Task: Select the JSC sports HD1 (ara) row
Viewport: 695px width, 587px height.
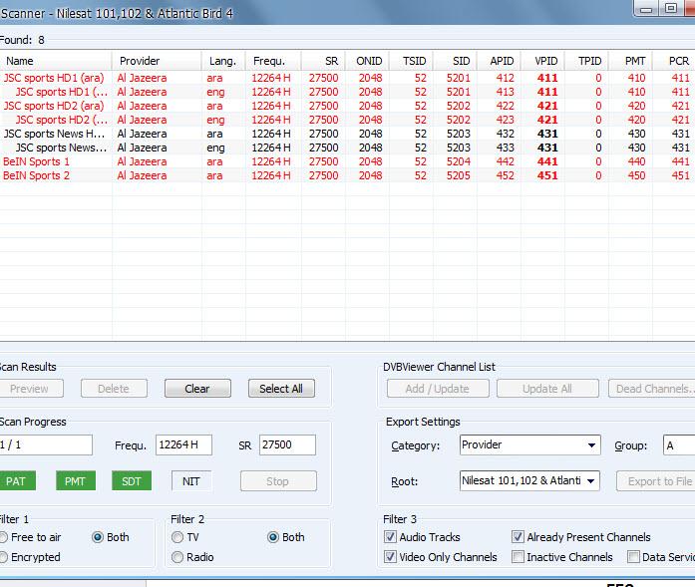Action: (x=347, y=78)
